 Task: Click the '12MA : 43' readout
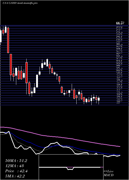(x=14, y=166)
